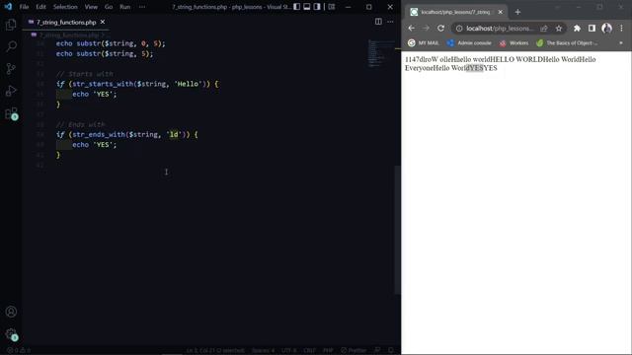Reload the localhost page
The height and width of the screenshot is (355, 632).
click(441, 29)
